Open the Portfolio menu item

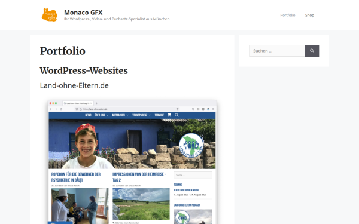[x=288, y=15]
